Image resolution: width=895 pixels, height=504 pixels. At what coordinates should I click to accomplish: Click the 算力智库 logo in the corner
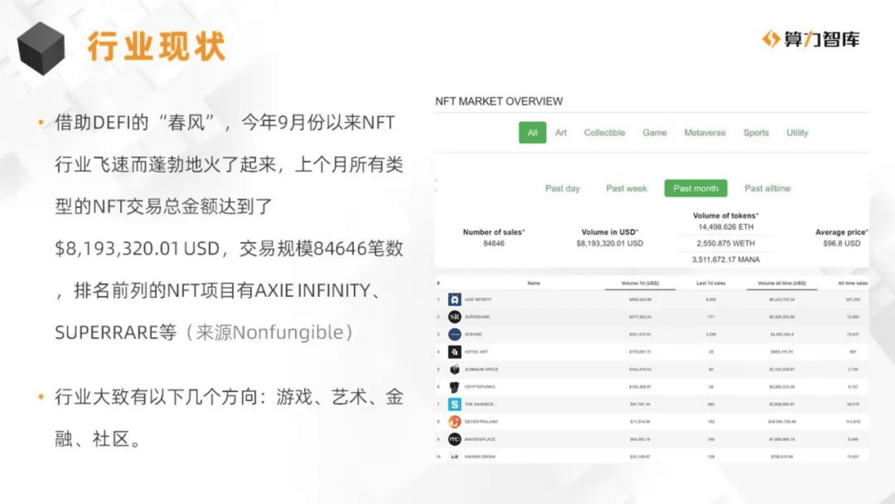coord(810,37)
